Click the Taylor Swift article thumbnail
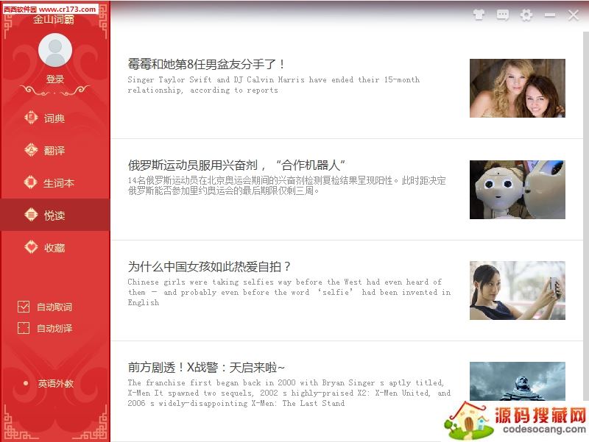Image resolution: width=589 pixels, height=442 pixels. [x=518, y=88]
